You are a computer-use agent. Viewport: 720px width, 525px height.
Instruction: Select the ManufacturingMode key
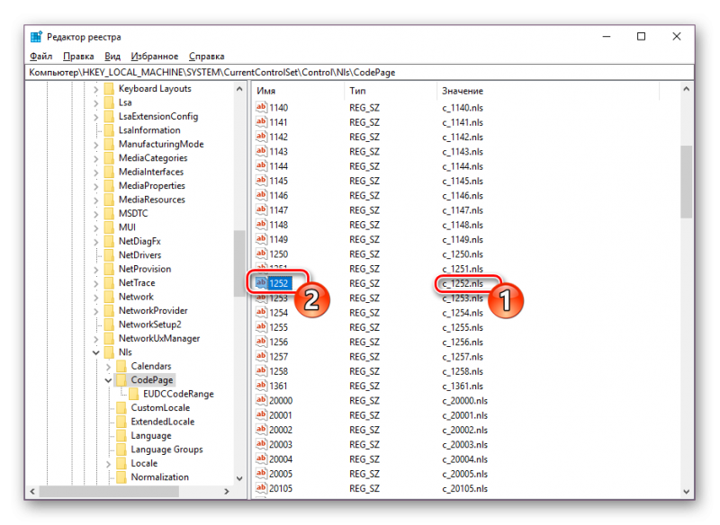(x=161, y=144)
